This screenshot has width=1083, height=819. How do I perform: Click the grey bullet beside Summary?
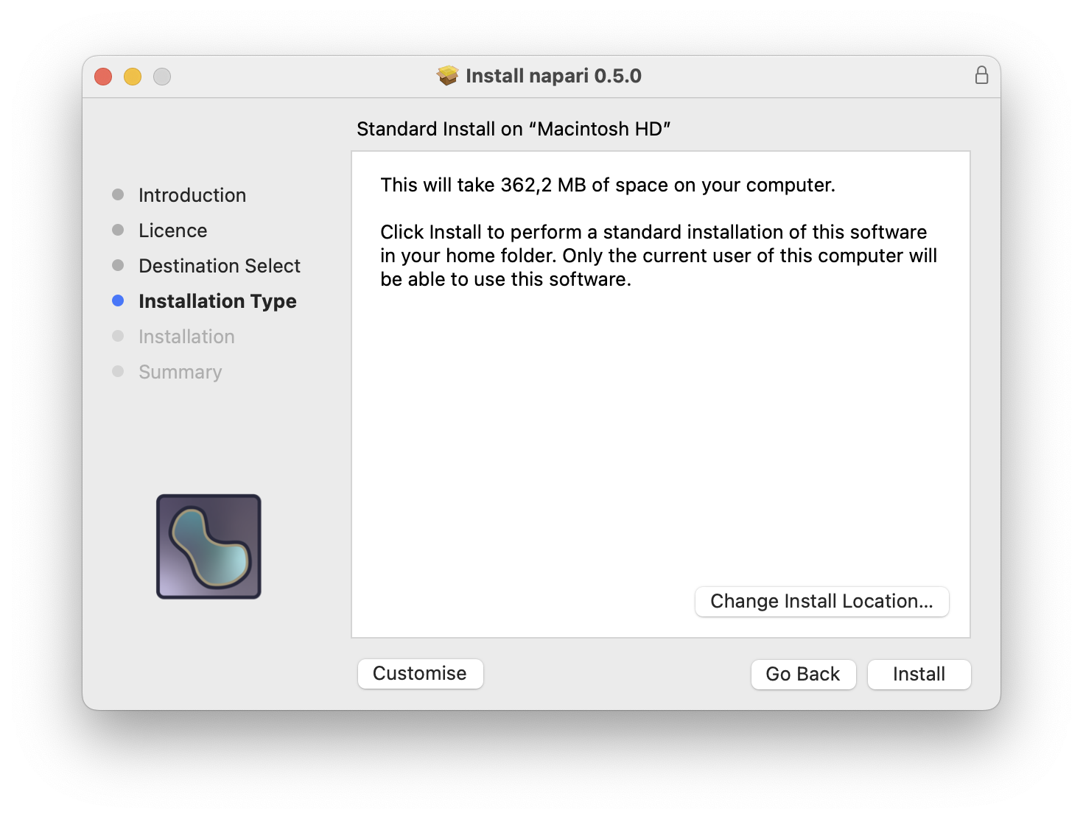coord(119,371)
